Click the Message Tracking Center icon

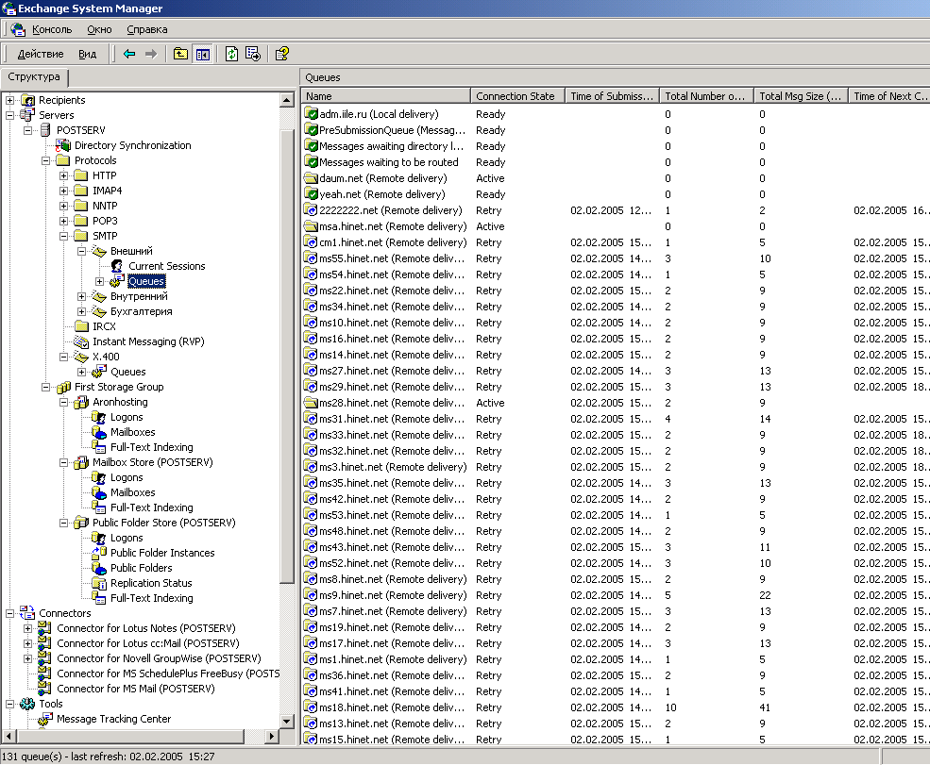45,719
